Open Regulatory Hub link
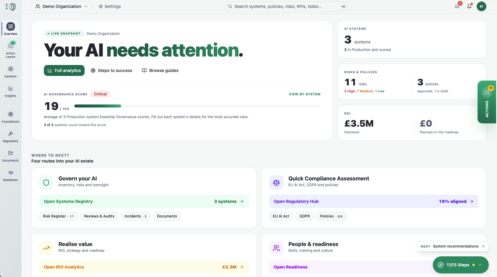This screenshot has height=277, width=497. point(374,201)
